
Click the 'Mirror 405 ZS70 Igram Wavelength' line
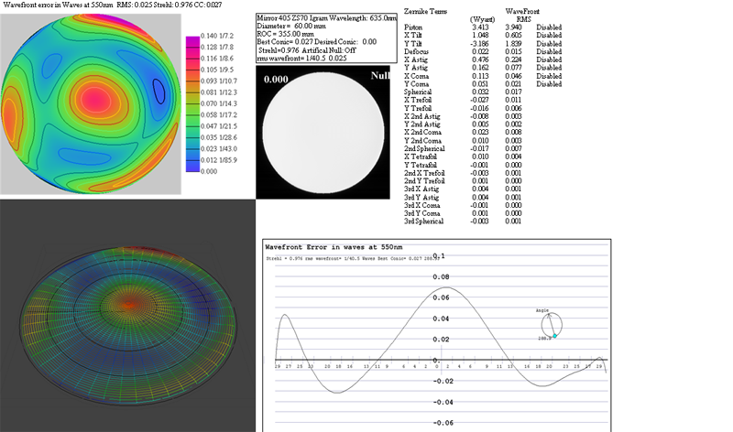tap(326, 18)
